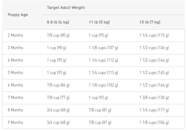
Task: Click the 1 1/4 cups (112 g) cell
Action: pyautogui.click(x=103, y=60)
